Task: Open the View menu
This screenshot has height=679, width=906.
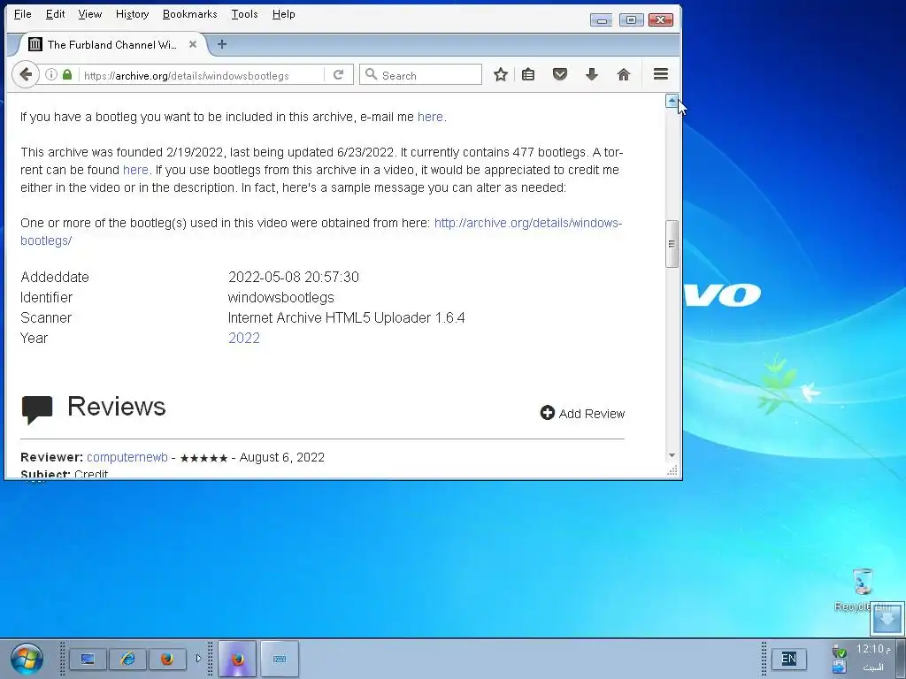Action: point(89,14)
